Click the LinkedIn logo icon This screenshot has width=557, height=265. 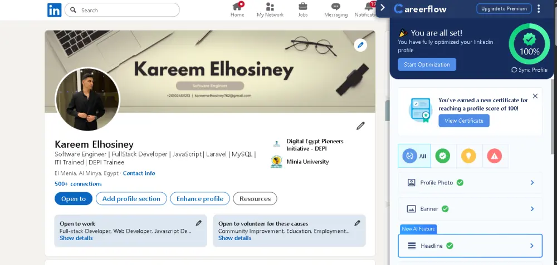55,10
